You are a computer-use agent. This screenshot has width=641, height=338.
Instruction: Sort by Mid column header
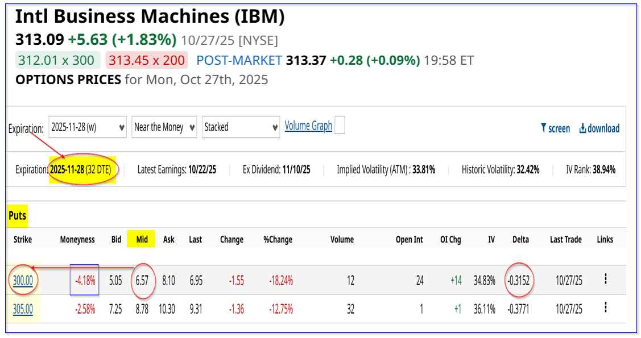142,239
